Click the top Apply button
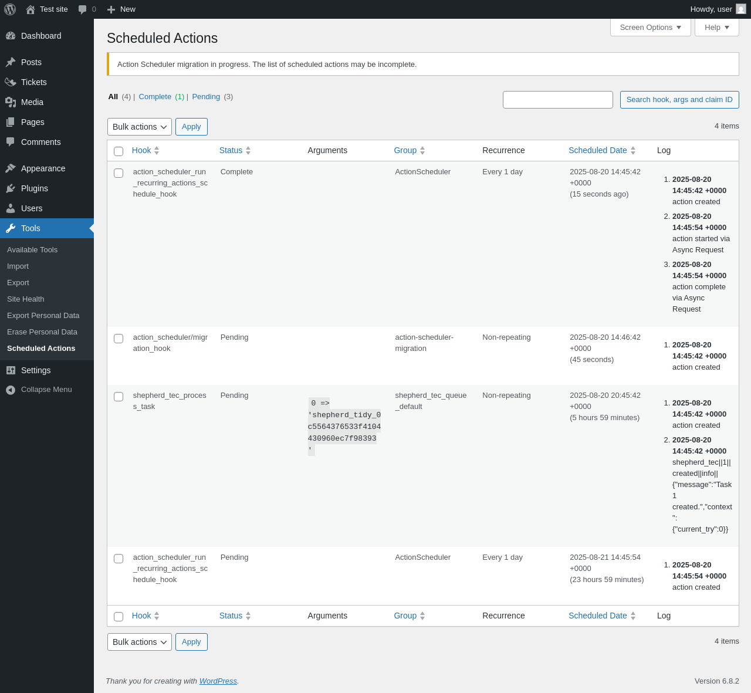This screenshot has height=693, width=751. 191,127
